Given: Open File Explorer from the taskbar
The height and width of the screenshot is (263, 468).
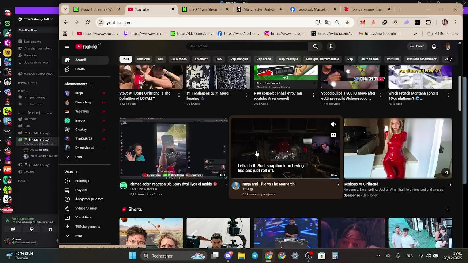Looking at the screenshot, I should (241, 256).
